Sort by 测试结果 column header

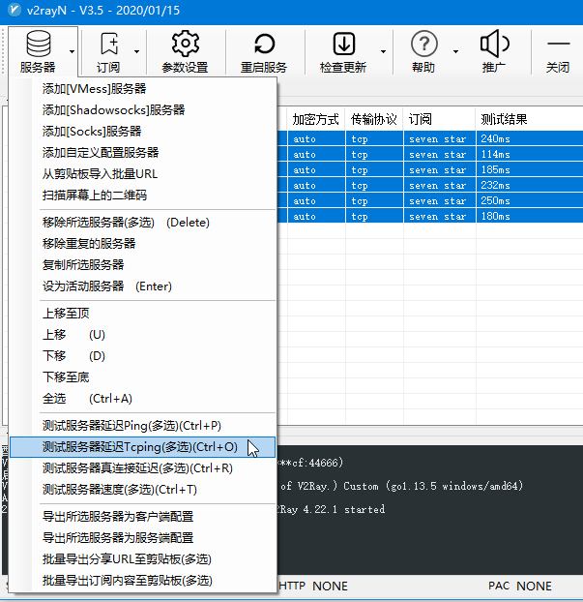(529, 119)
